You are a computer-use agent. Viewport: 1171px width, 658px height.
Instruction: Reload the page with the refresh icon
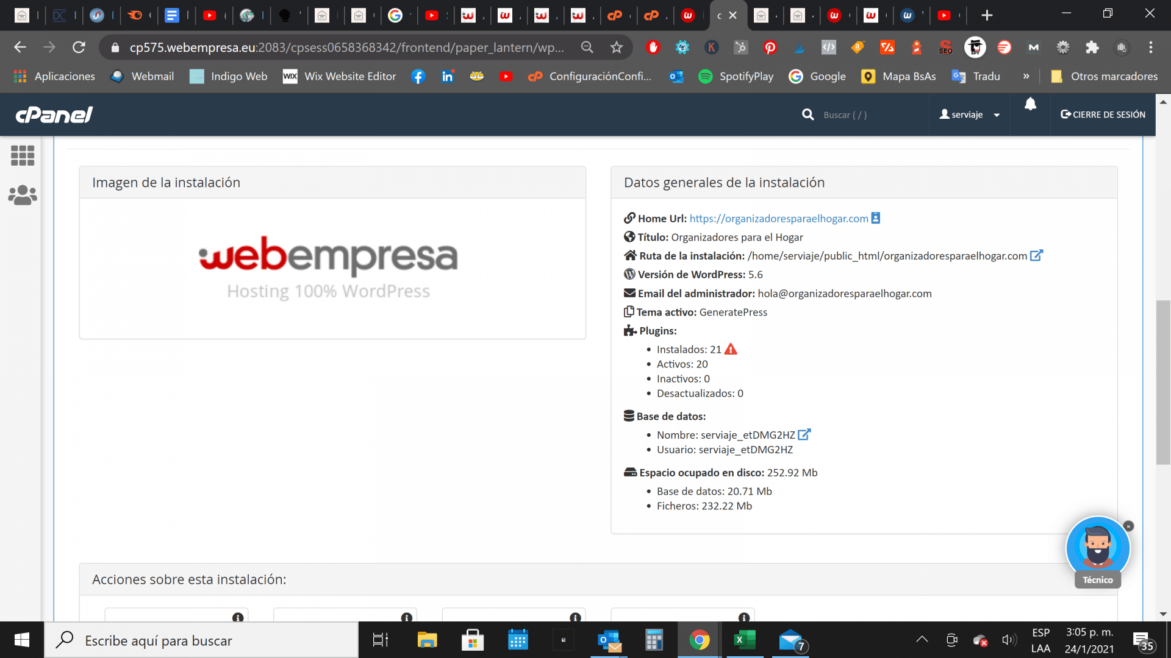click(79, 47)
